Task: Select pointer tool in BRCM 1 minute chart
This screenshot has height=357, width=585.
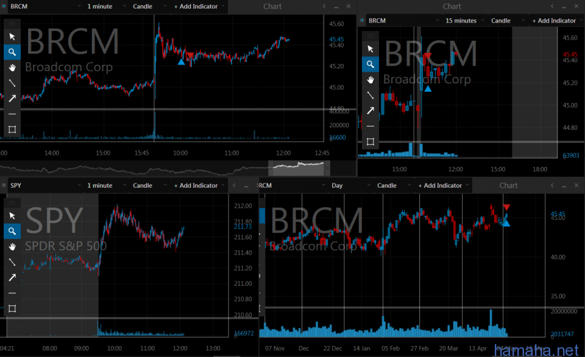Action: [x=12, y=37]
